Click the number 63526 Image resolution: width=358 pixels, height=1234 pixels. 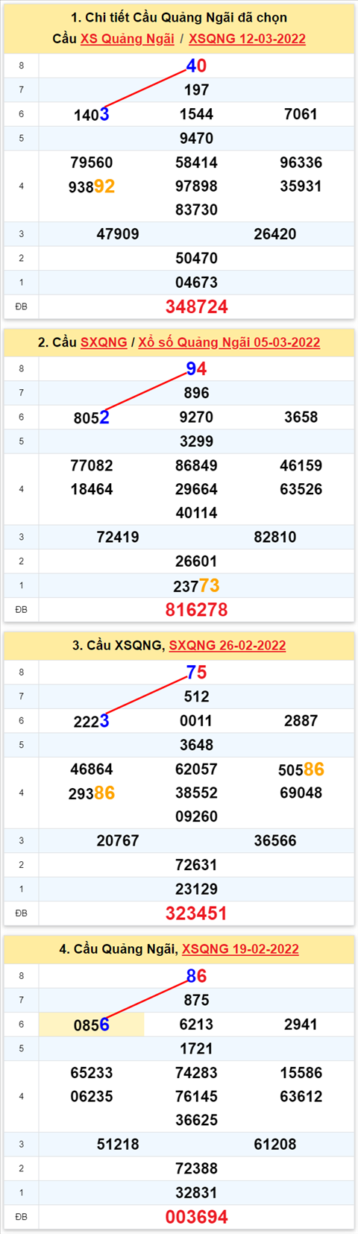[x=301, y=489]
